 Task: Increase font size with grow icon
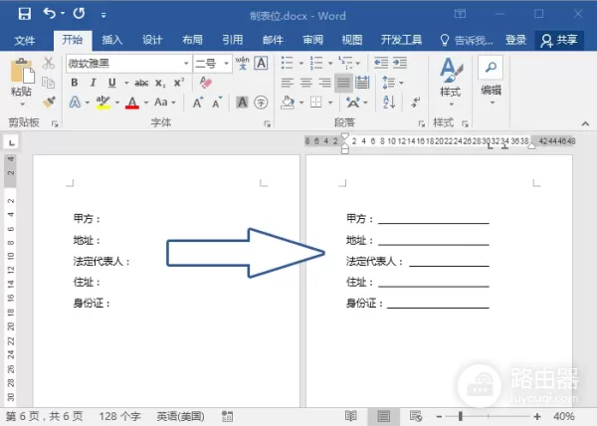(198, 103)
